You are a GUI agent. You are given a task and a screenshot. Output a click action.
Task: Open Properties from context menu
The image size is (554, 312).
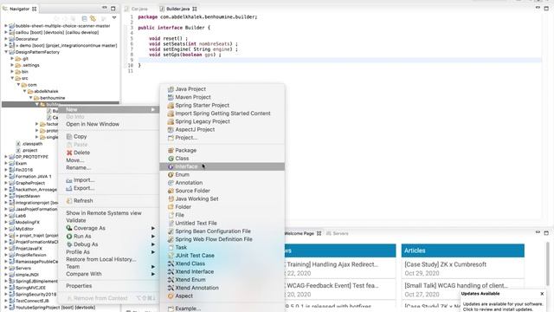79,286
